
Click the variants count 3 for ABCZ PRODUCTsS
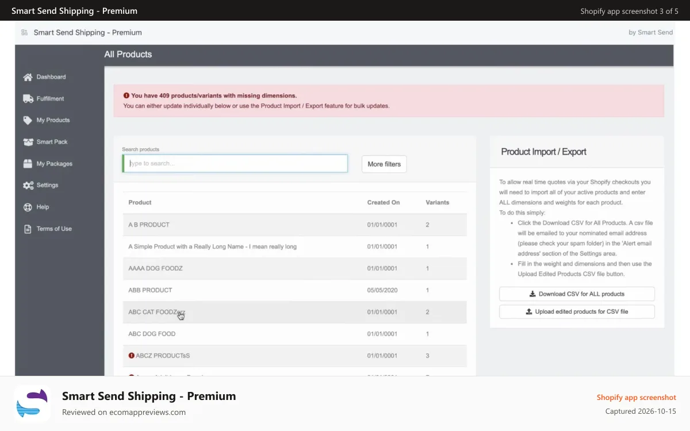(427, 356)
